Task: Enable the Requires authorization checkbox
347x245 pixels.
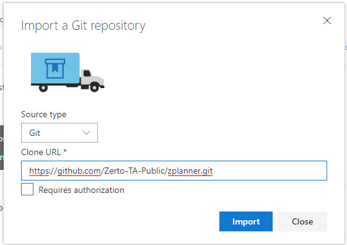Action: coord(27,189)
